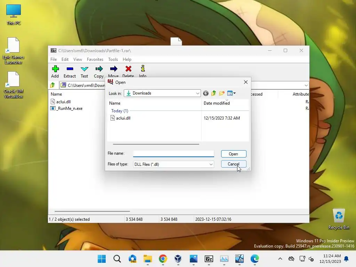Switch to 7-Zip taskbar icon

click(209, 259)
